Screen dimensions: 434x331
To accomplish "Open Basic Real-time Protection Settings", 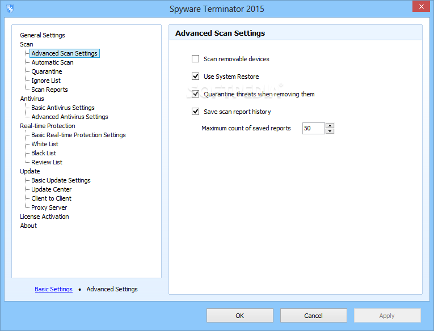I will click(78, 135).
